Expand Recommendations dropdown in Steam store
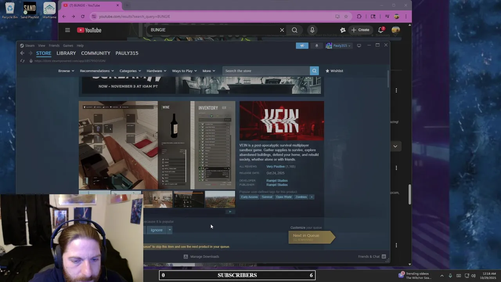501x282 pixels. click(97, 71)
